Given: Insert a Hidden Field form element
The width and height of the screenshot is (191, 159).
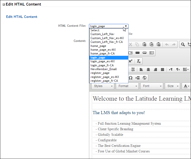Looking at the screenshot, I should (152, 53).
